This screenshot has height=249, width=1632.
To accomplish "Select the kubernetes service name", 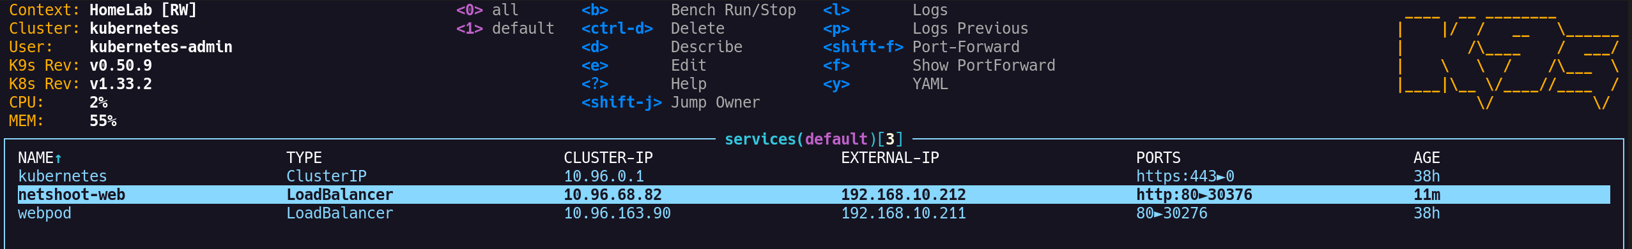I will click(x=63, y=176).
